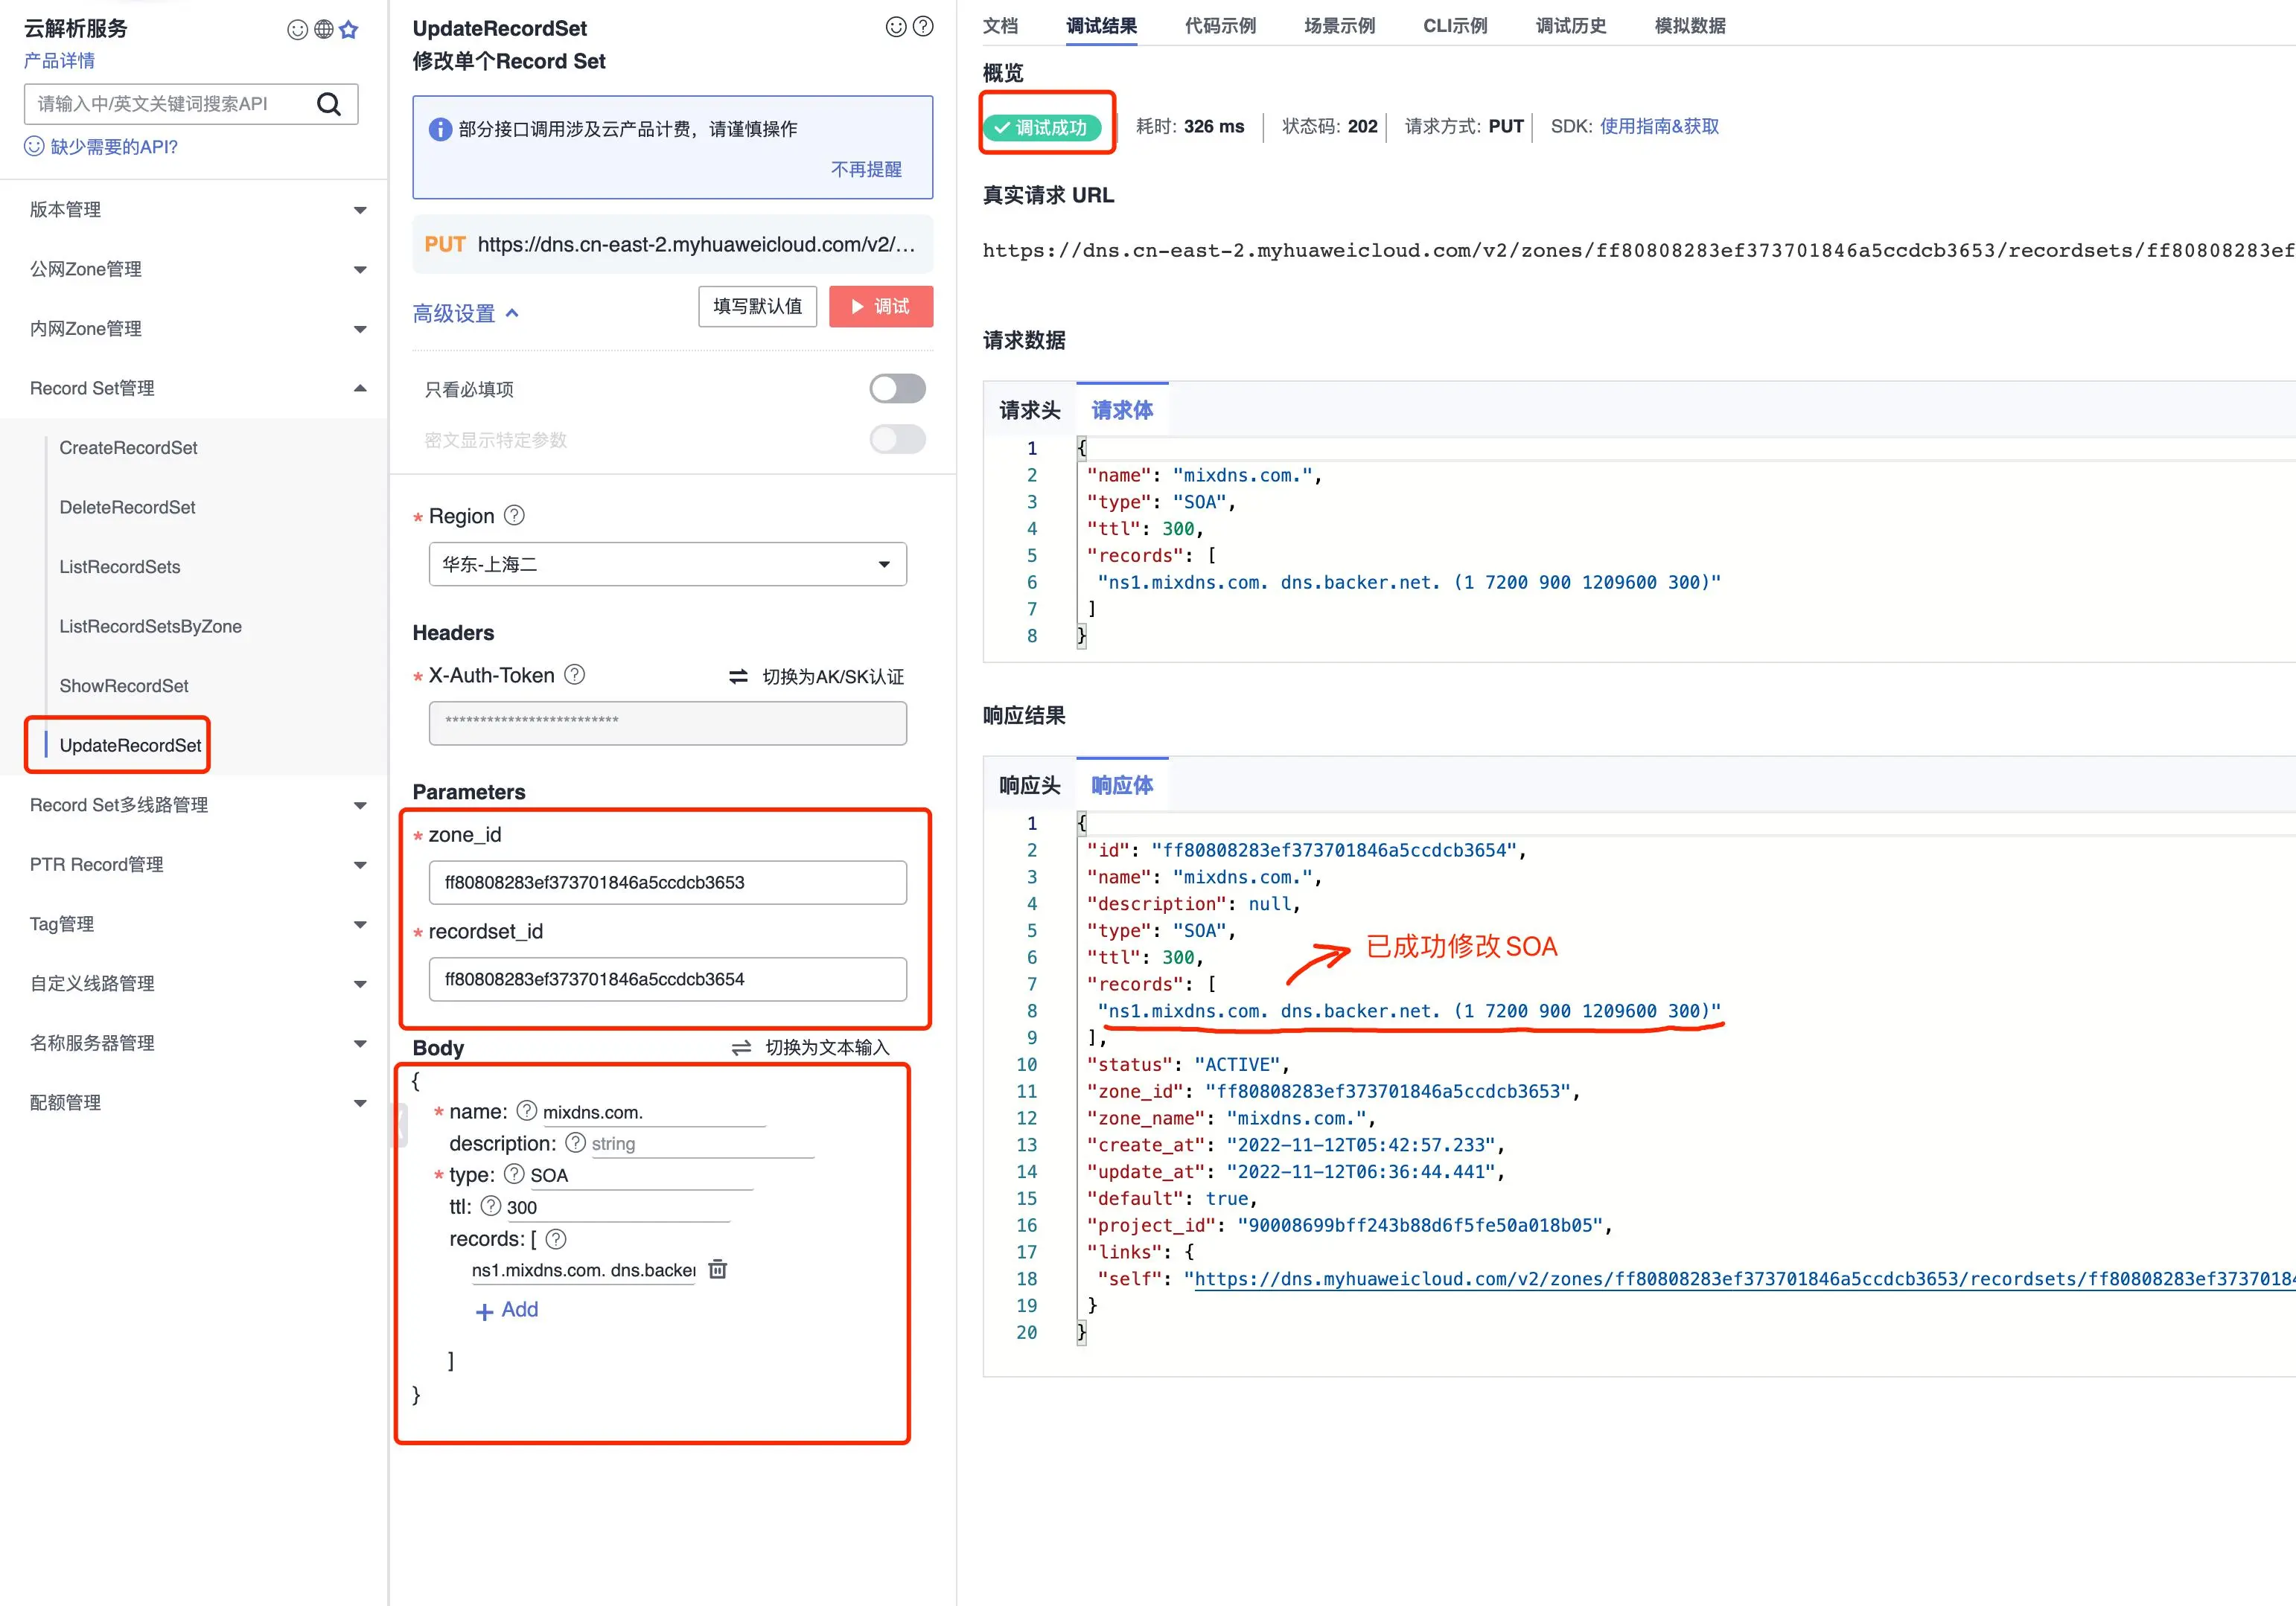Screen dimensions: 2296x1606
Task: Click the star favorite icon next to 云解析服务
Action: [x=349, y=30]
